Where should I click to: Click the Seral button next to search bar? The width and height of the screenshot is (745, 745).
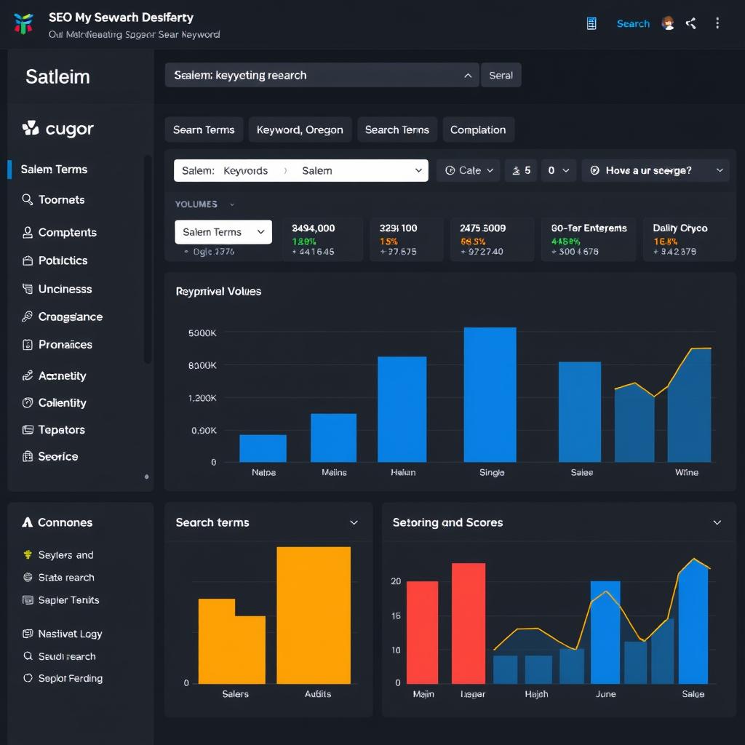click(501, 75)
